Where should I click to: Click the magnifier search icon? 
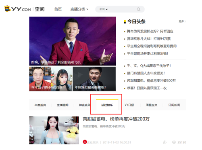point(138,9)
